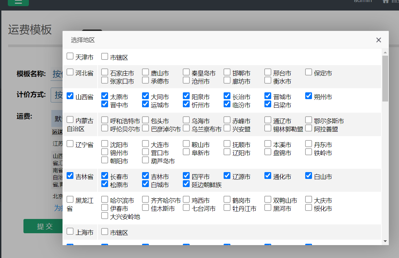399x258 pixels.
Task: Uncheck the 白山市 checkbox
Action: pyautogui.click(x=308, y=176)
